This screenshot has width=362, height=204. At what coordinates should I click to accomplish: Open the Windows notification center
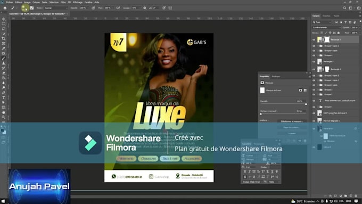[x=356, y=201]
